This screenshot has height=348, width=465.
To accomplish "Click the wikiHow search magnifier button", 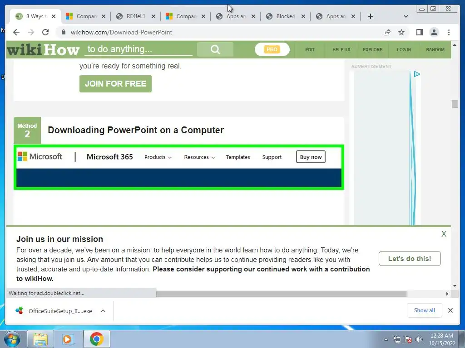I will 215,49.
